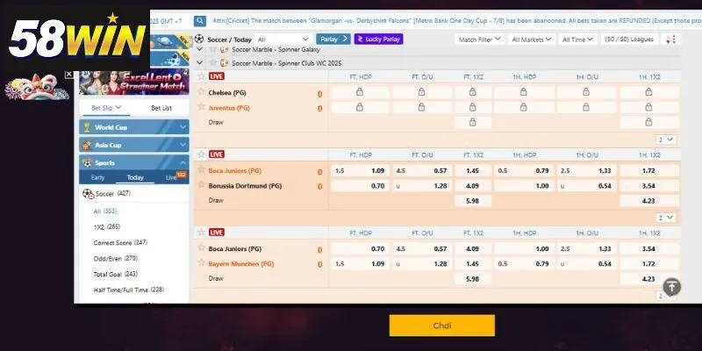
Task: Toggle favorite star beside Juventus (PG)
Action: [x=202, y=106]
